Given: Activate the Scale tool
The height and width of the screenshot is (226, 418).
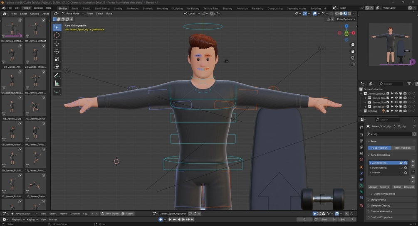Looking at the screenshot, I should [x=57, y=59].
